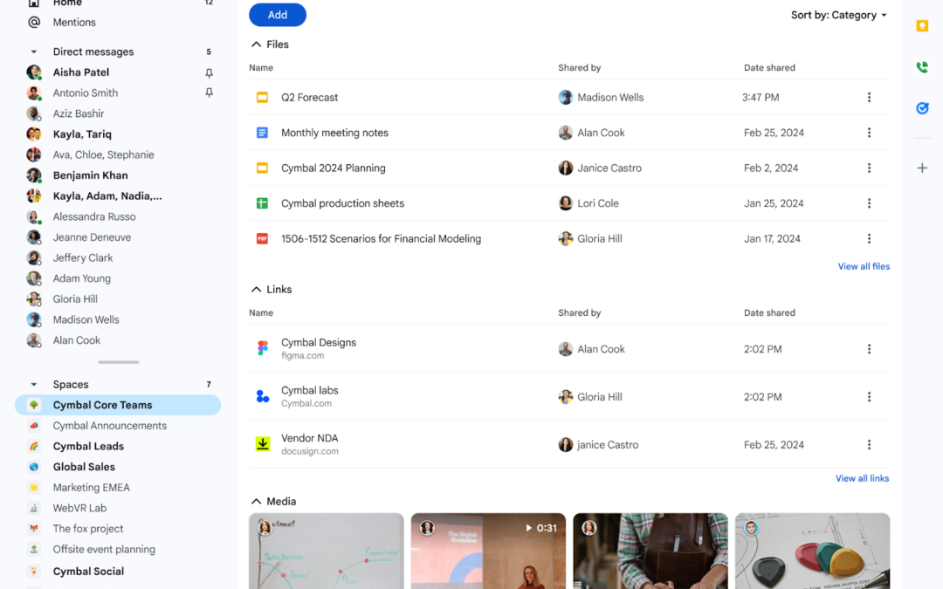
Task: Open more options for the Financial Modeling PDF
Action: (869, 238)
